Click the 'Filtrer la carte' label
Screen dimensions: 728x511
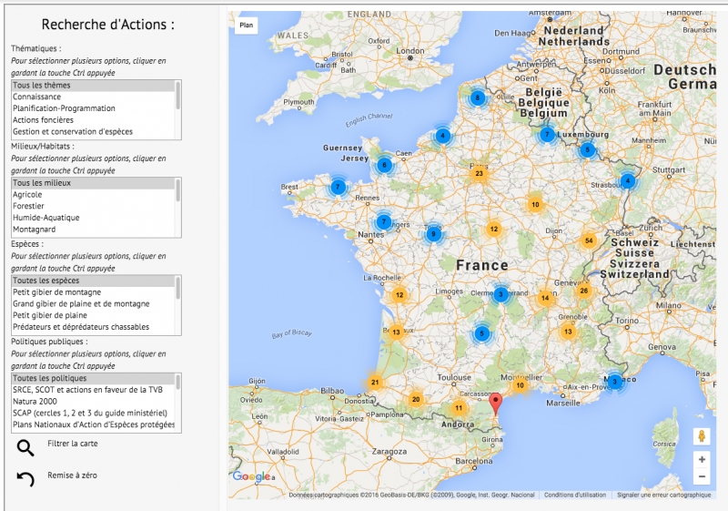point(72,444)
